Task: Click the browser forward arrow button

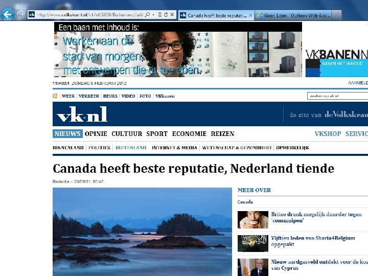Action: point(21,14)
